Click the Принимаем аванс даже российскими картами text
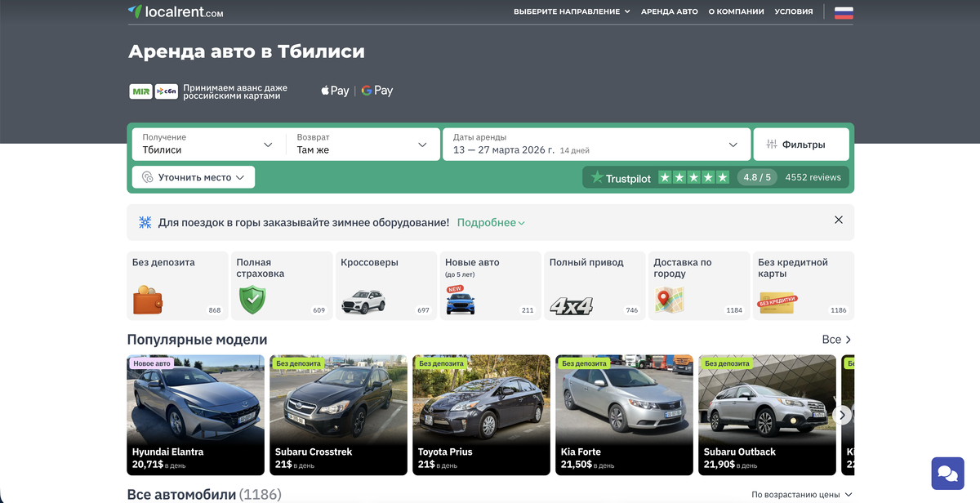This screenshot has width=980, height=503. (235, 91)
